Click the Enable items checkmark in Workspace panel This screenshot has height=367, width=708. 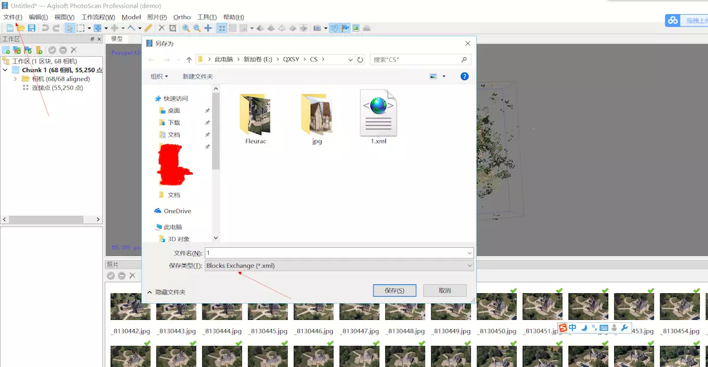click(52, 51)
